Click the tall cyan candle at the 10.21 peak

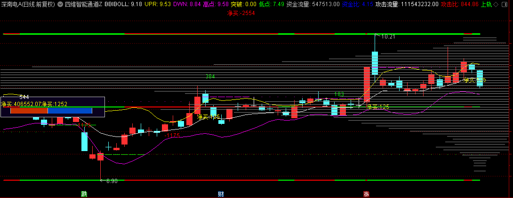point(375,62)
